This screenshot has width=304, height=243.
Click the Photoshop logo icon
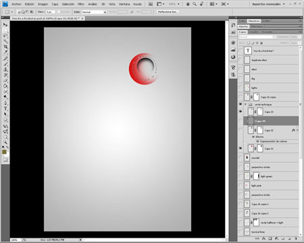(x=5, y=4)
